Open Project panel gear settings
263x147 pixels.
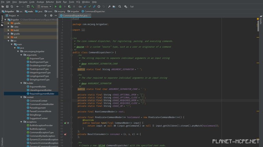(x=51, y=16)
